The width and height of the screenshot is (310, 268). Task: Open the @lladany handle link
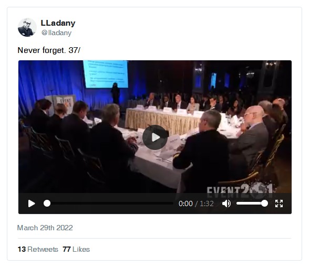tap(56, 33)
